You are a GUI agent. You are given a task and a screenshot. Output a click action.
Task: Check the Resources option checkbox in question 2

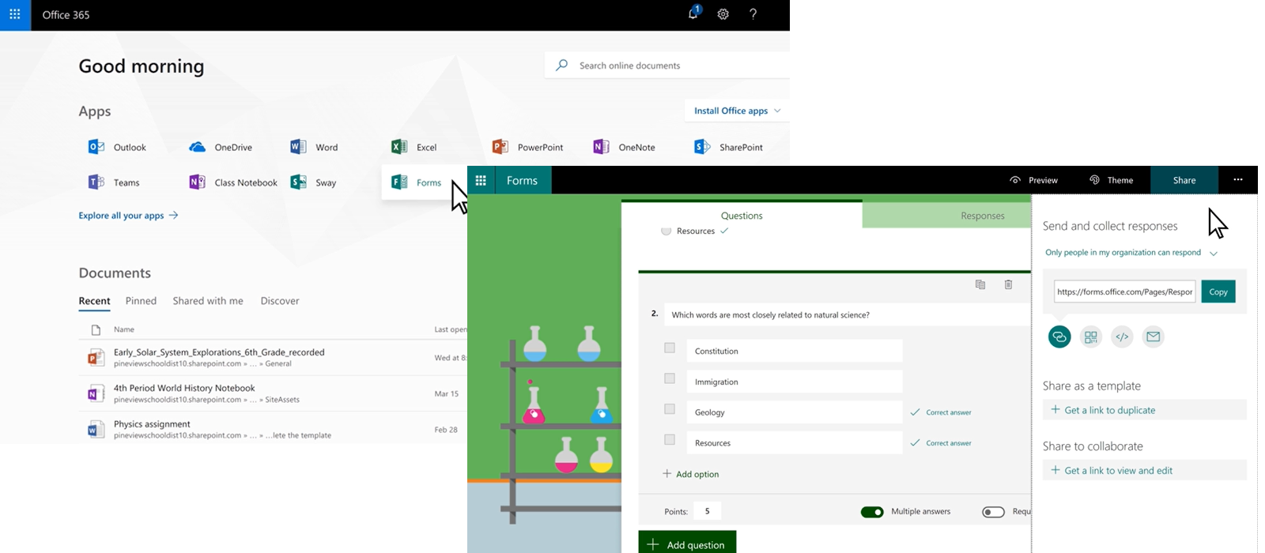[x=670, y=439]
